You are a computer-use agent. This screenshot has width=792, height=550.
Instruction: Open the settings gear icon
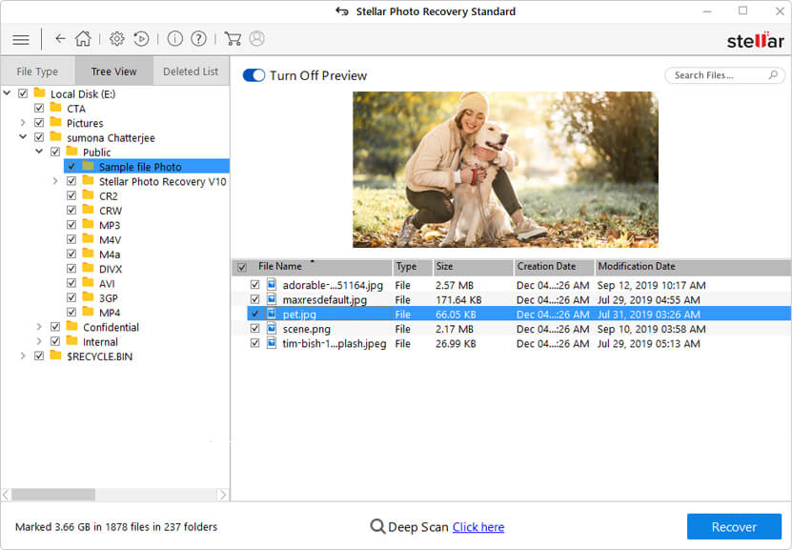tap(116, 38)
